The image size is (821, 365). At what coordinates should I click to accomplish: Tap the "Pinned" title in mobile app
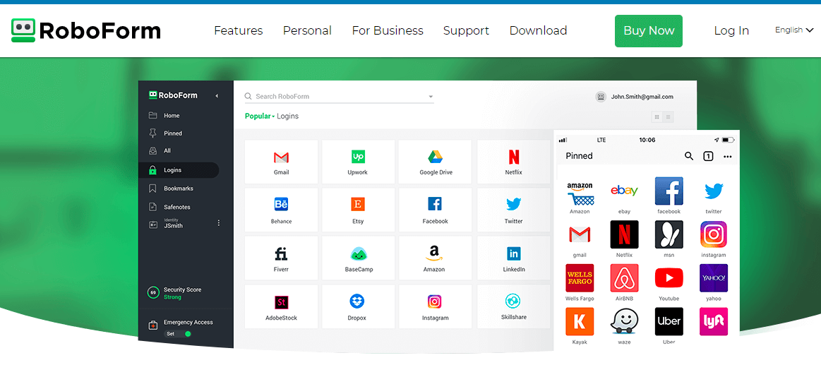(x=579, y=156)
